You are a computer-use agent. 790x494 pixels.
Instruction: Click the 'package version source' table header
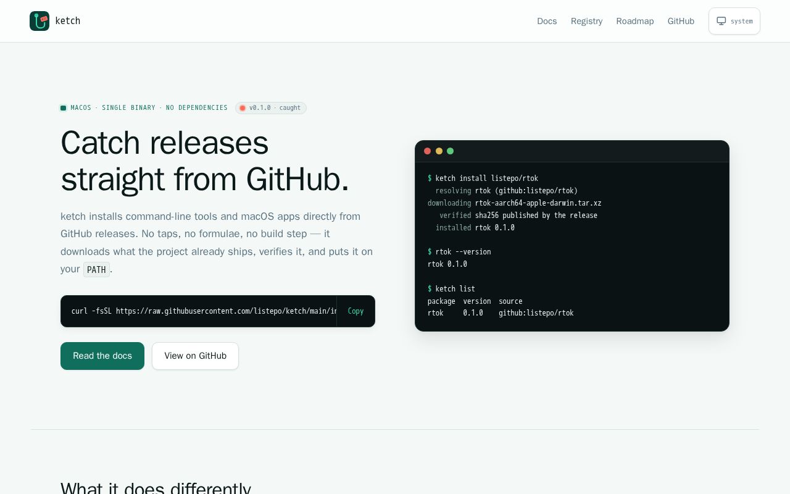click(x=475, y=301)
